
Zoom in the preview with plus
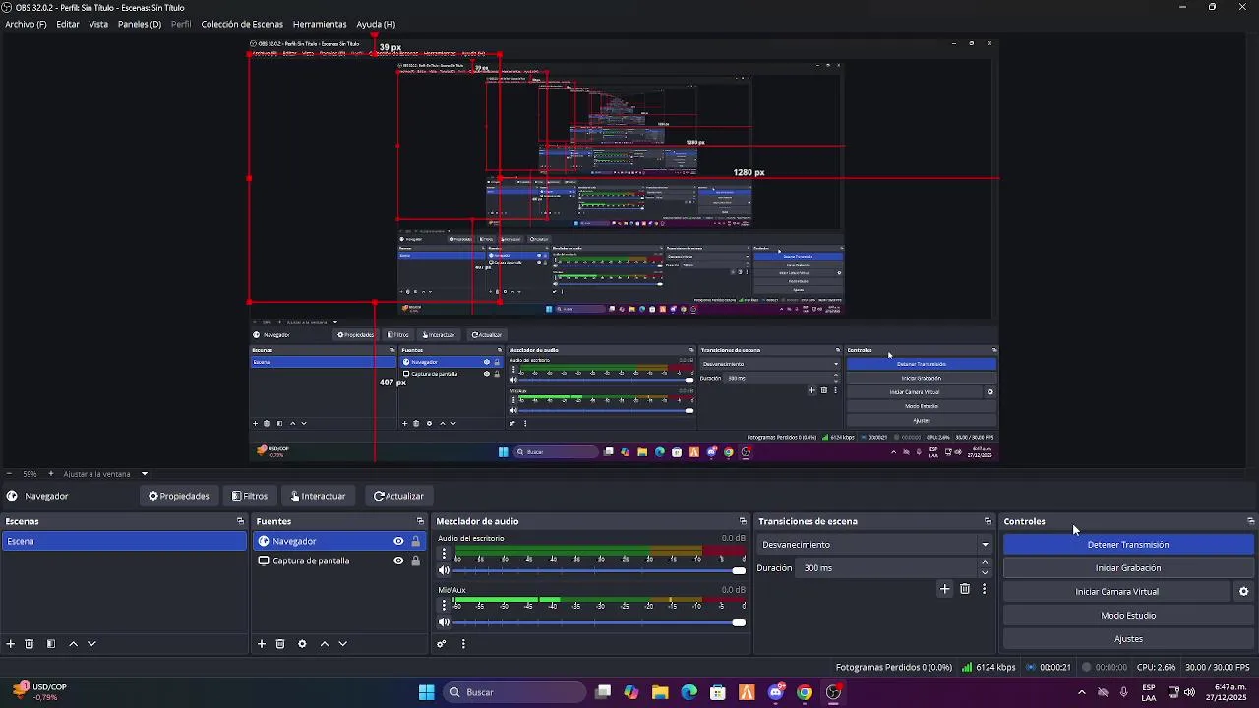pyautogui.click(x=51, y=474)
